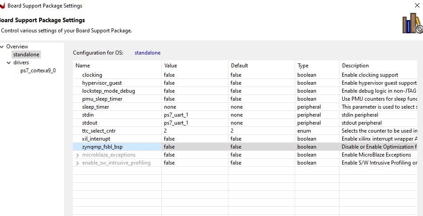Screen dimensions: 423x216
Task: Collapse the Overview tree node
Action: coord(2,47)
